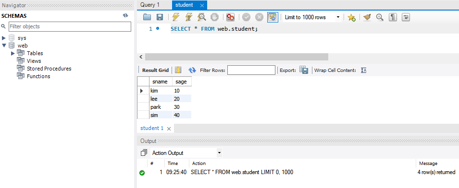The image size is (459, 188).
Task: Execute statement under cursor icon
Action: tap(189, 17)
